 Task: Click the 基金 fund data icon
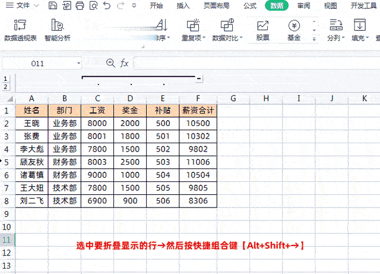tap(294, 30)
